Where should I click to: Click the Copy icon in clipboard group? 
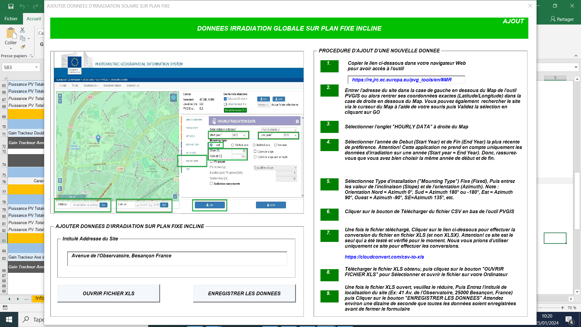[x=22, y=38]
